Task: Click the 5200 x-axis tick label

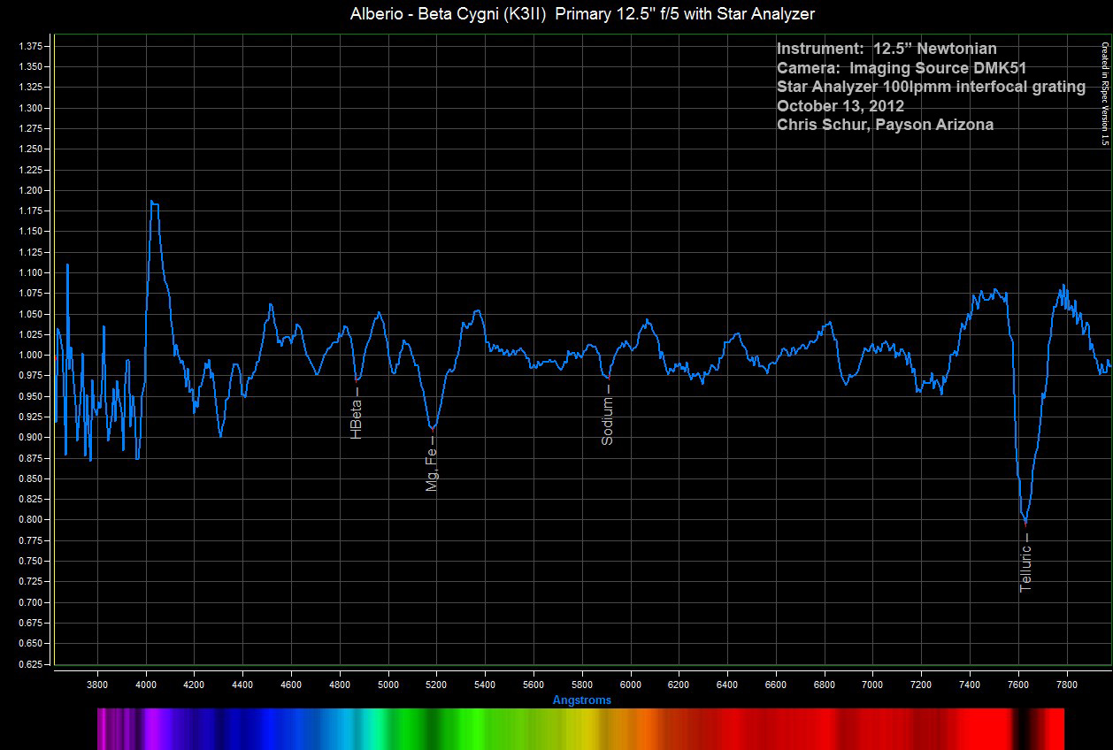Action: pos(436,684)
